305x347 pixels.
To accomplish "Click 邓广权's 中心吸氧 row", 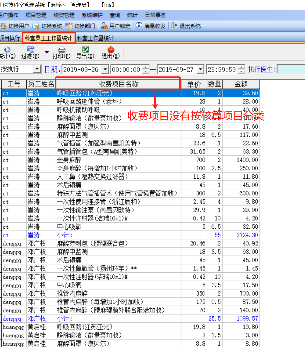I will coord(131,285).
